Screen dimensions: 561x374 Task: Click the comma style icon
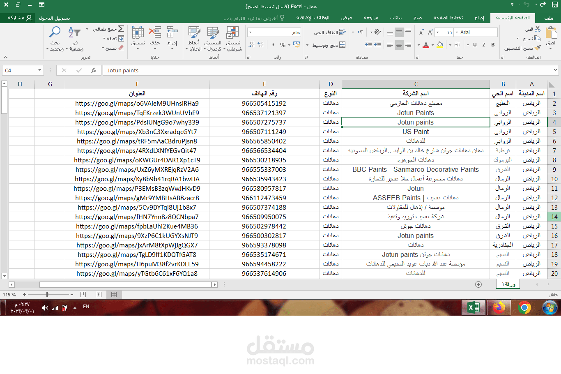coord(273,45)
